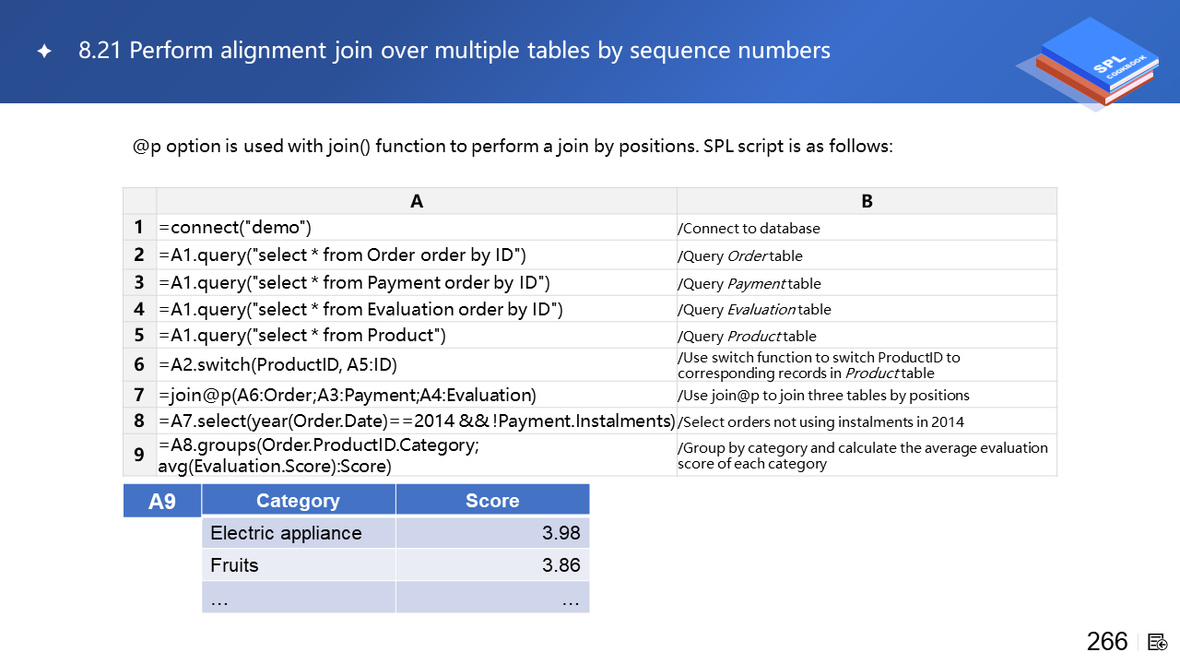Click the Score column header
1180x664 pixels.
tap(492, 501)
